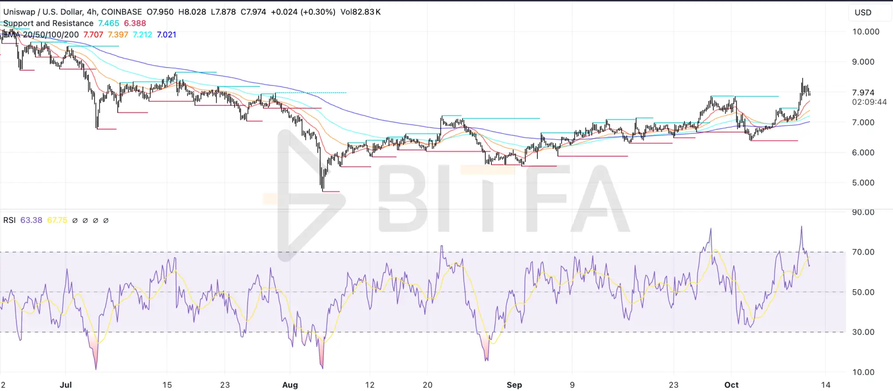Click the Vol82.83K volume readout
Image resolution: width=893 pixels, height=391 pixels.
click(360, 12)
